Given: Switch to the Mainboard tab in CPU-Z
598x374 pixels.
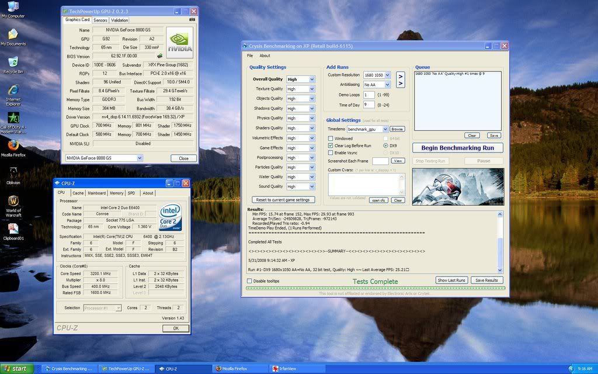Looking at the screenshot, I should [97, 193].
